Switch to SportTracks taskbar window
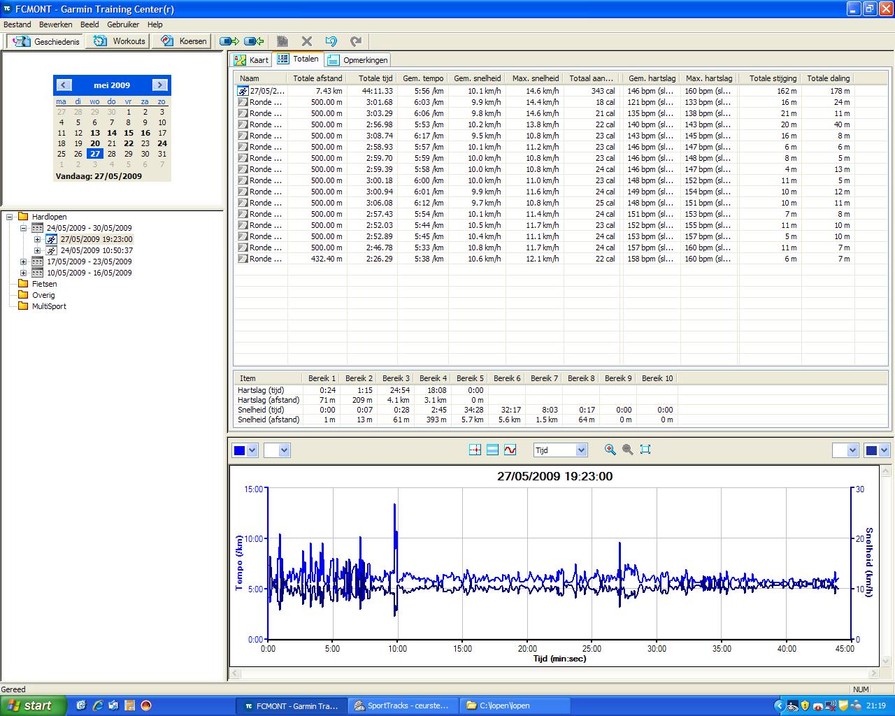Viewport: 895px width, 716px height. (x=403, y=706)
